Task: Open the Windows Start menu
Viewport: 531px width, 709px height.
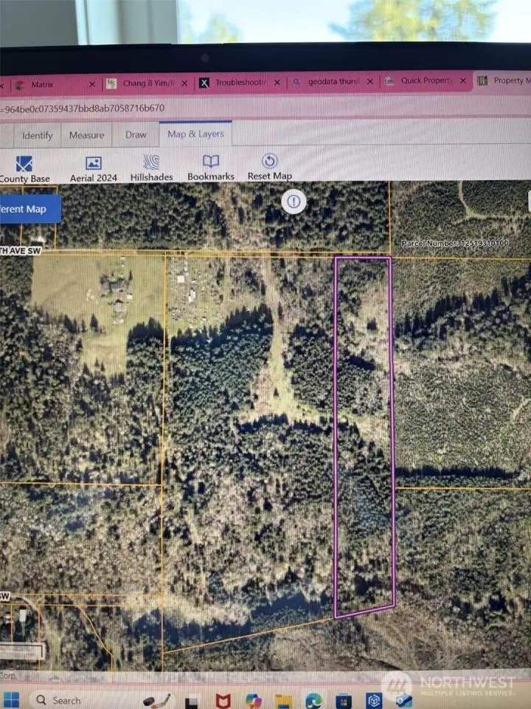Action: [10, 699]
